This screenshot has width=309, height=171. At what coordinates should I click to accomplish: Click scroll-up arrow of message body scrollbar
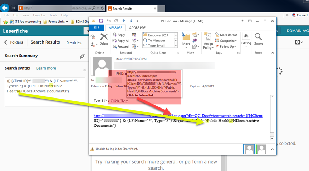coord(272,97)
